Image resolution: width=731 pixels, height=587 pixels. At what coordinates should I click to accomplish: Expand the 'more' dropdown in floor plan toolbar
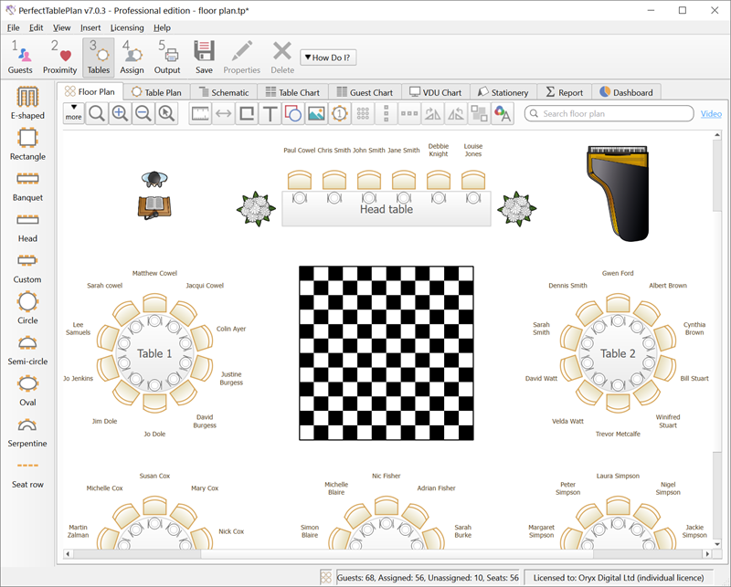[x=73, y=113]
